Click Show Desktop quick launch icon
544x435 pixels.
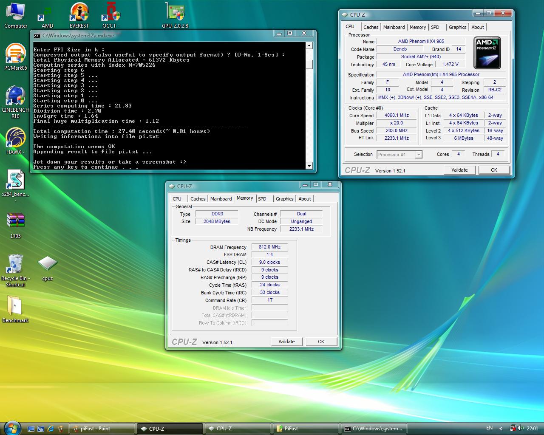[31, 429]
